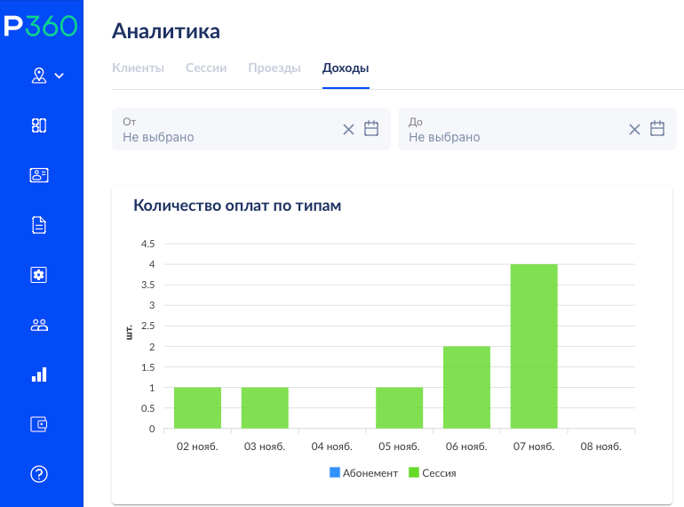Image resolution: width=684 pixels, height=507 pixels.
Task: Click the 05 нояб. green bar
Action: 399,408
